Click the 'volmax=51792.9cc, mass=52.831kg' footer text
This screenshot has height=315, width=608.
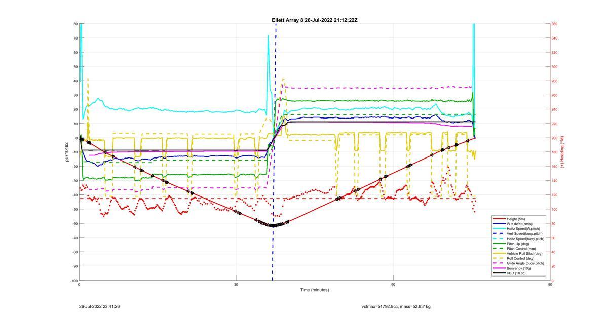(x=396, y=306)
